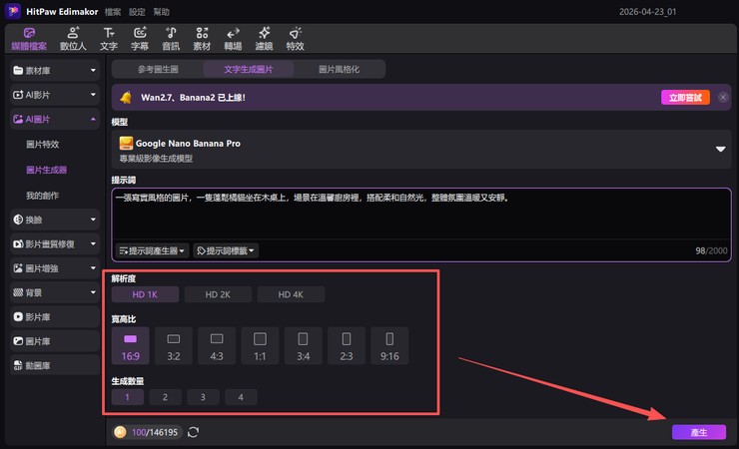Viewport: 739px width, 449px height.
Task: Click the 立即嘗試 try now button
Action: click(x=685, y=98)
